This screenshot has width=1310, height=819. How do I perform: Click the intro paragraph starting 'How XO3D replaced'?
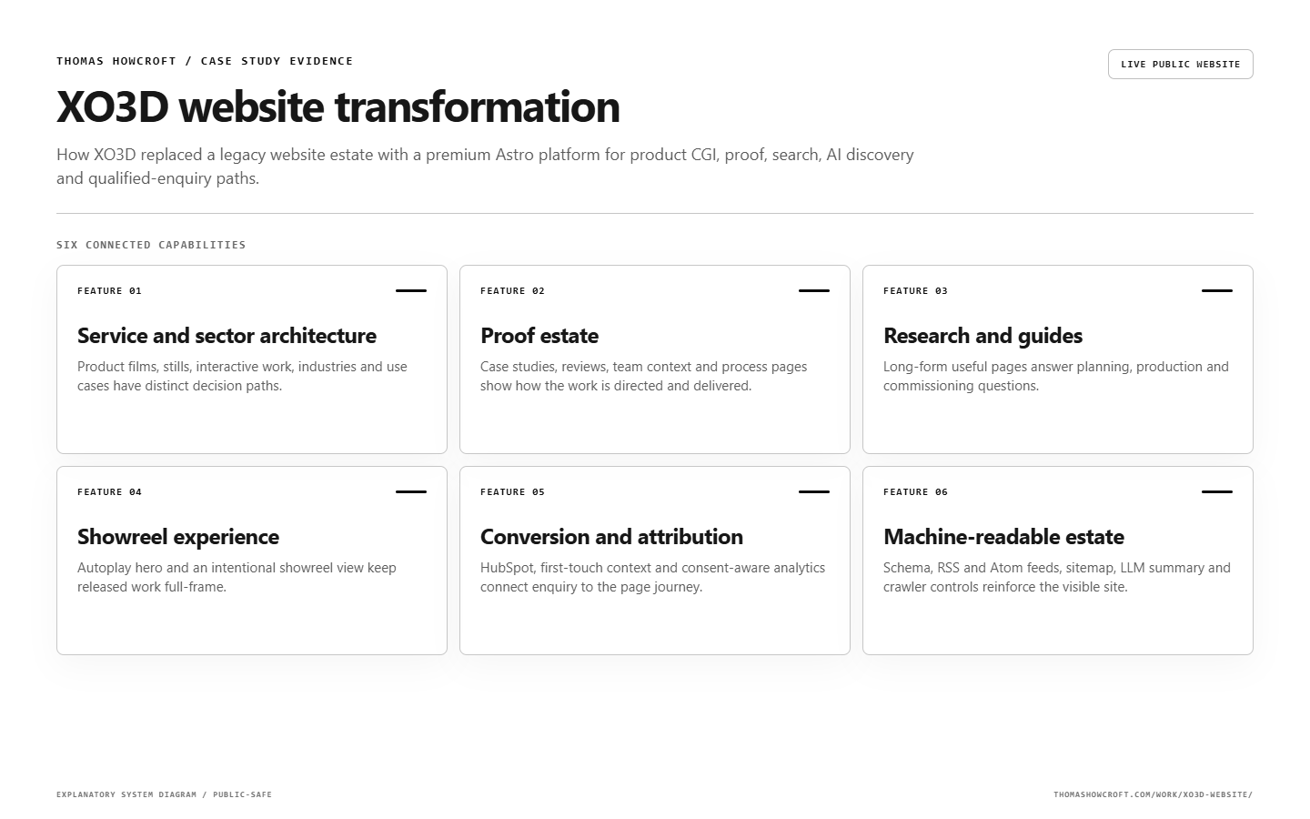(485, 167)
